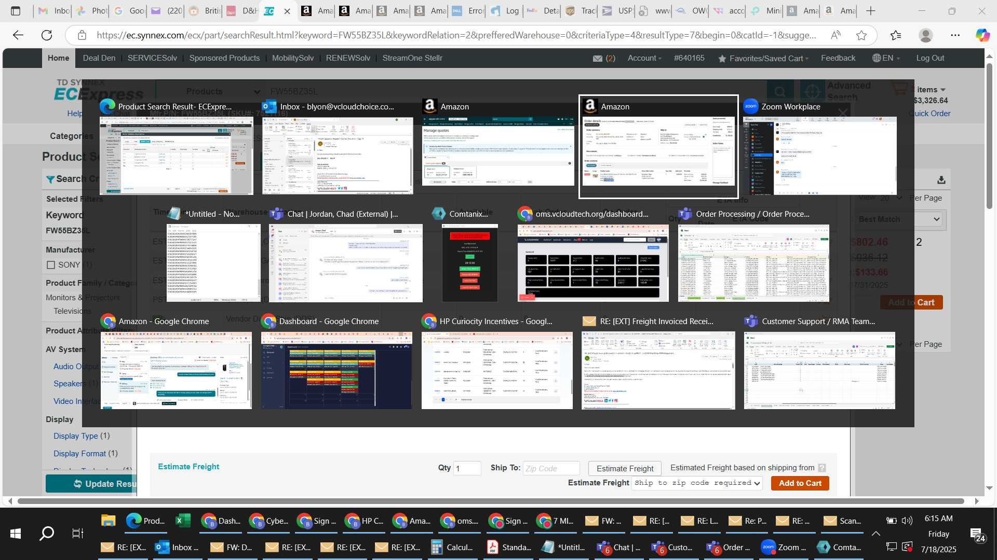This screenshot has width=997, height=560.
Task: Click the Log Out link
Action: 930,58
